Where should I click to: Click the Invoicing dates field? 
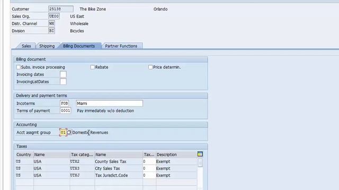point(63,74)
